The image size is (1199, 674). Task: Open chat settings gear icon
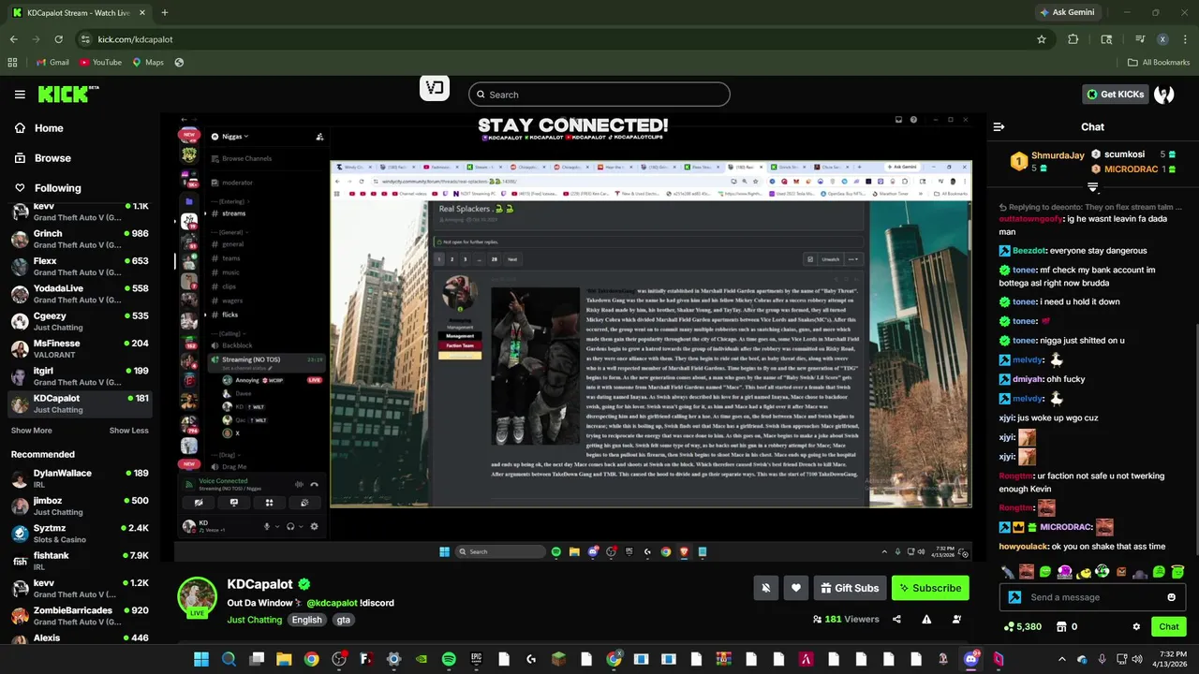pos(1136,626)
